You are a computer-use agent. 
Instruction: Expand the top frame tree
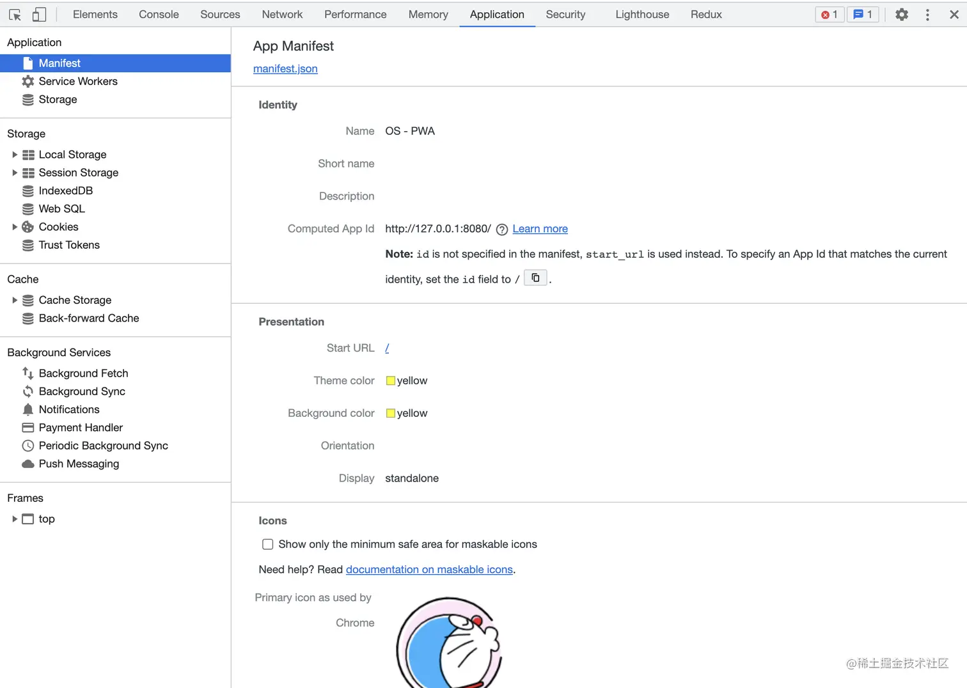14,519
